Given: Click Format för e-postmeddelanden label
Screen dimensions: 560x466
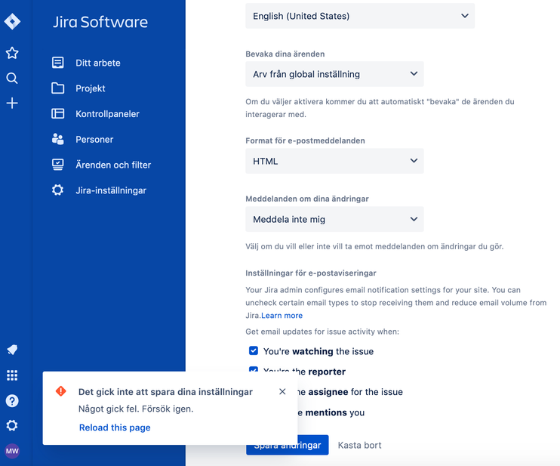Looking at the screenshot, I should point(305,140).
